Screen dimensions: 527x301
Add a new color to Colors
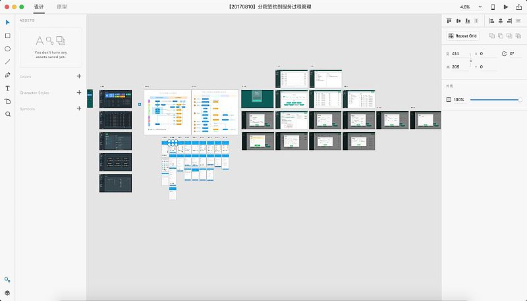pos(79,76)
